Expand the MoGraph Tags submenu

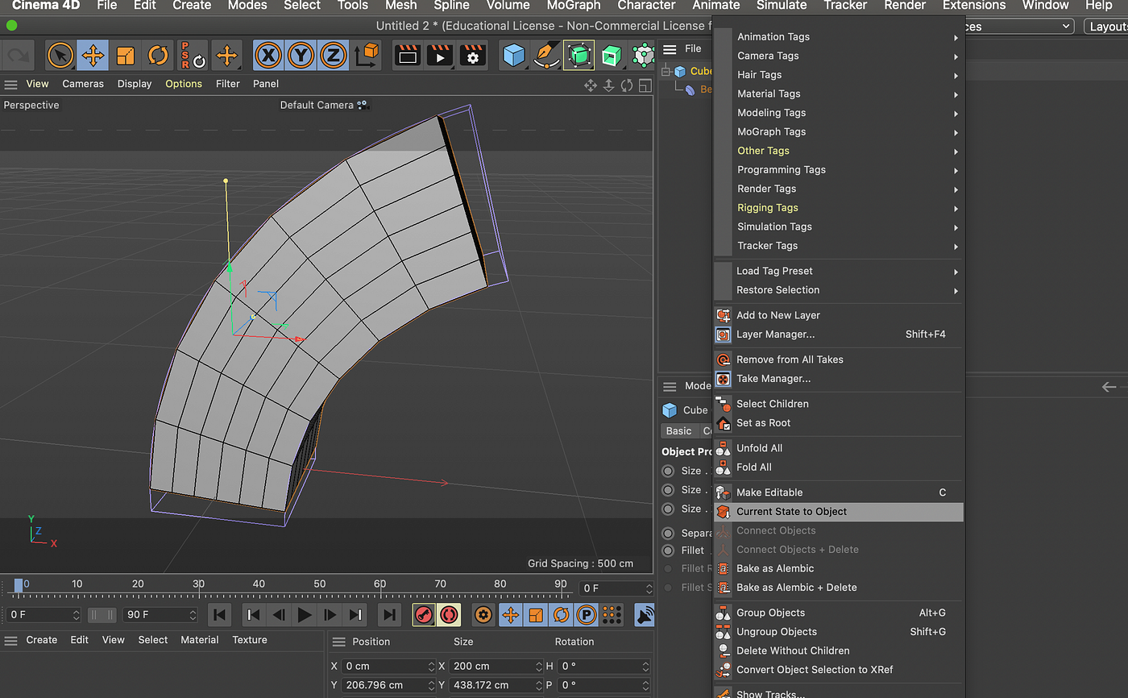(x=839, y=132)
